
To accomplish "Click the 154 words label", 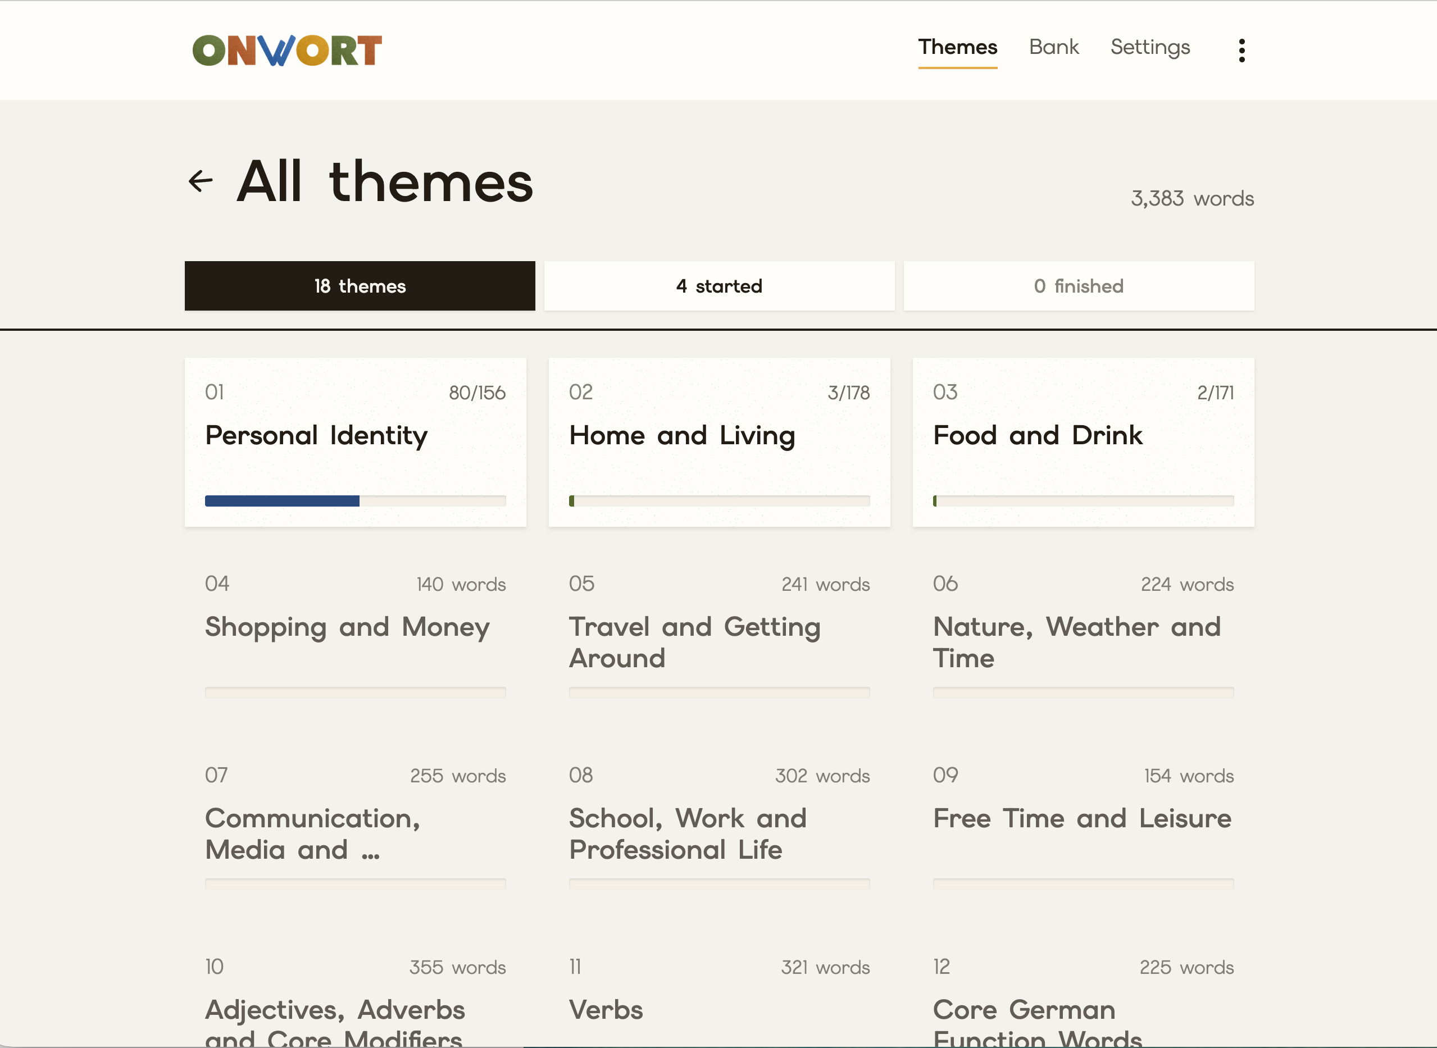I will 1188,776.
